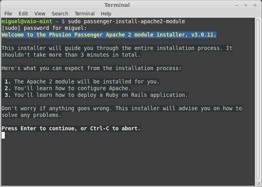
Task: Click the line 'The Apache 2 module will be installed'
Action: pos(82,81)
